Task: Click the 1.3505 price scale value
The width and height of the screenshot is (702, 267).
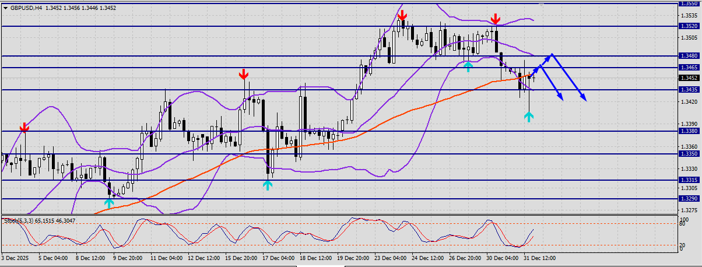Action: tap(689, 38)
